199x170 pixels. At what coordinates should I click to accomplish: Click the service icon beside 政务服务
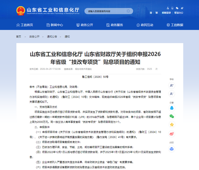click(108, 25)
